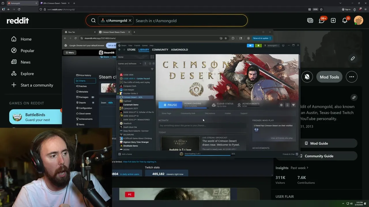Viewport: 369px width, 207px height.
Task: Go to Steam STORE tab
Action: point(131,50)
